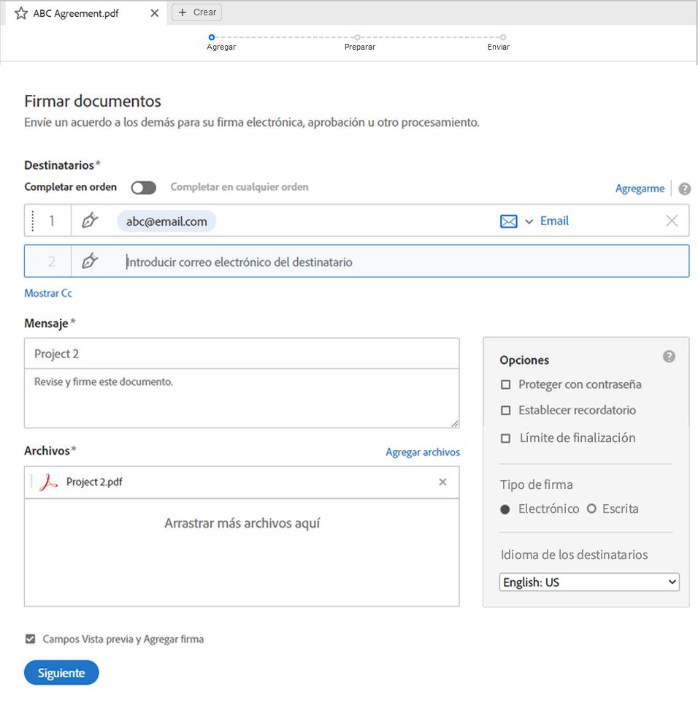698x711 pixels.
Task: Click the Email envelope icon for recipient 1
Action: click(508, 221)
